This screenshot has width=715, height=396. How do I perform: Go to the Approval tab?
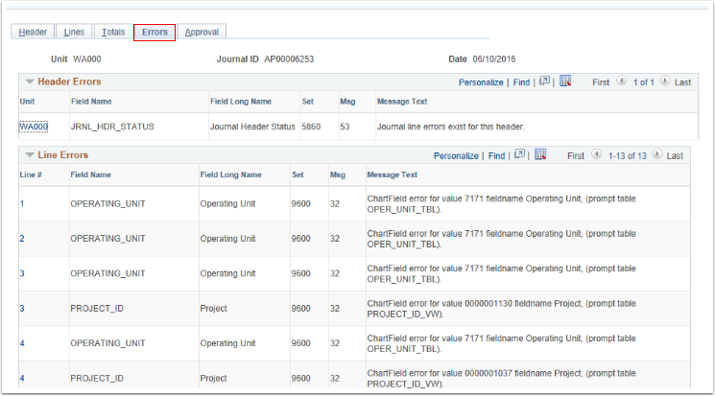coord(202,32)
